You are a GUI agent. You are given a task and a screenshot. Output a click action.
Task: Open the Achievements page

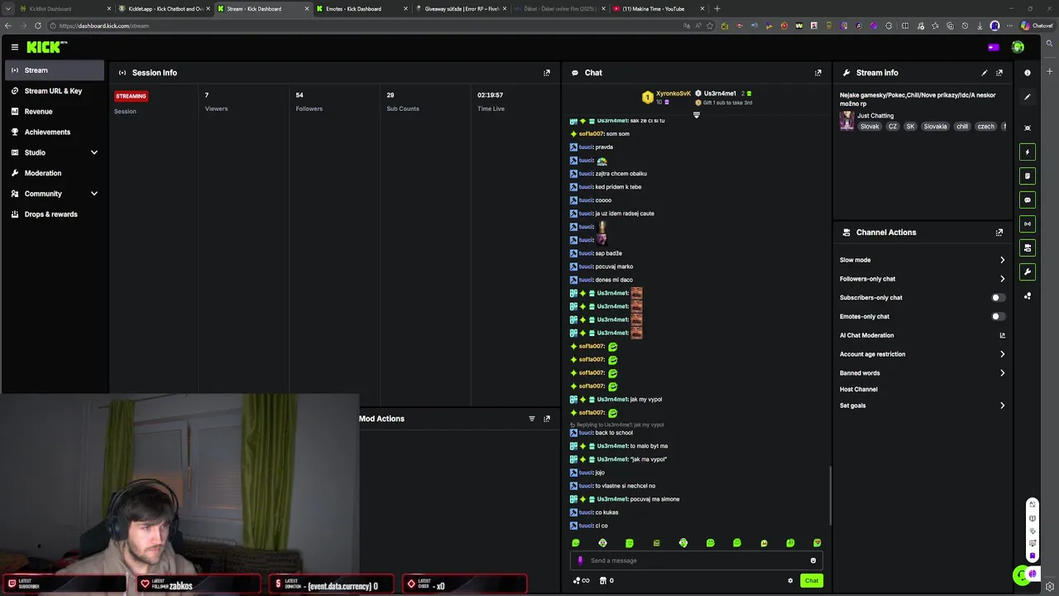(x=55, y=132)
